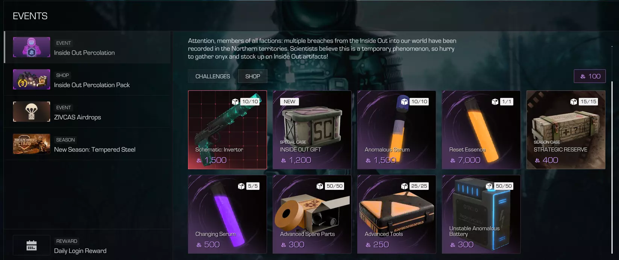619x260 pixels.
Task: Click the onyx price icon on Strategic Reserve
Action: click(537, 161)
